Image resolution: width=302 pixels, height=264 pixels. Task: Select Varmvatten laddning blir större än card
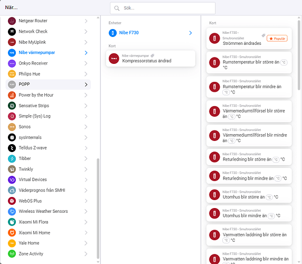(x=249, y=235)
